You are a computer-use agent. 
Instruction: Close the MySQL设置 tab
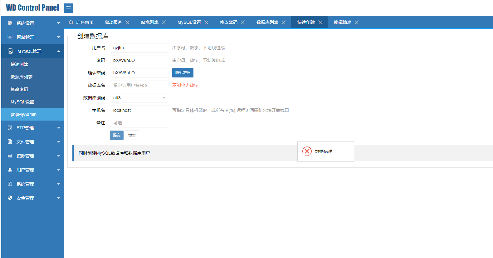point(206,22)
